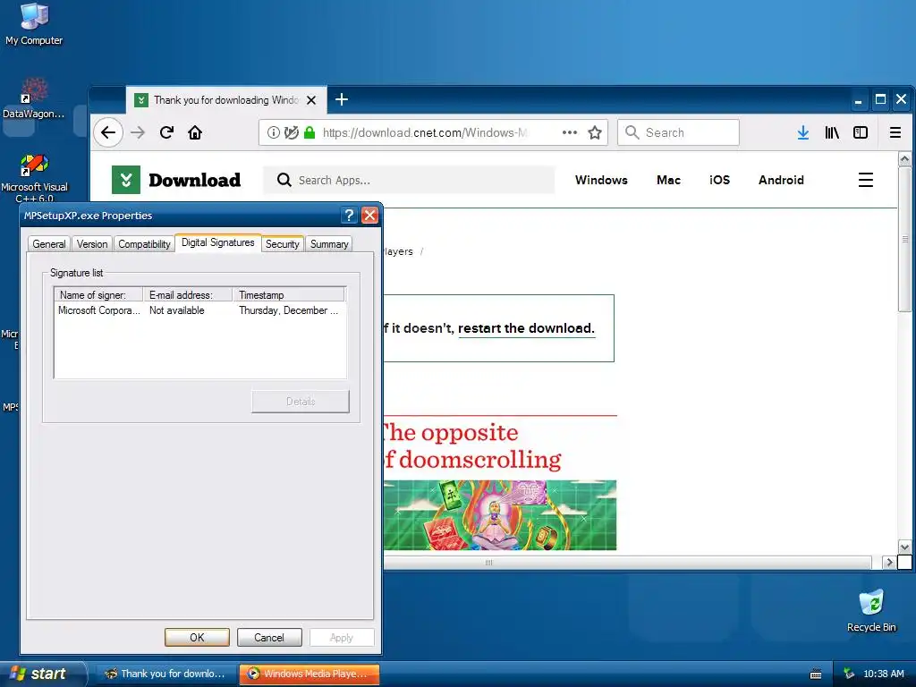Click the Firefox Search box
The image size is (916, 687).
pos(678,132)
